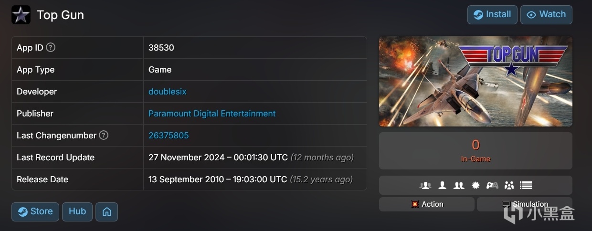Click the house icon button
This screenshot has height=231, width=592.
tap(106, 212)
